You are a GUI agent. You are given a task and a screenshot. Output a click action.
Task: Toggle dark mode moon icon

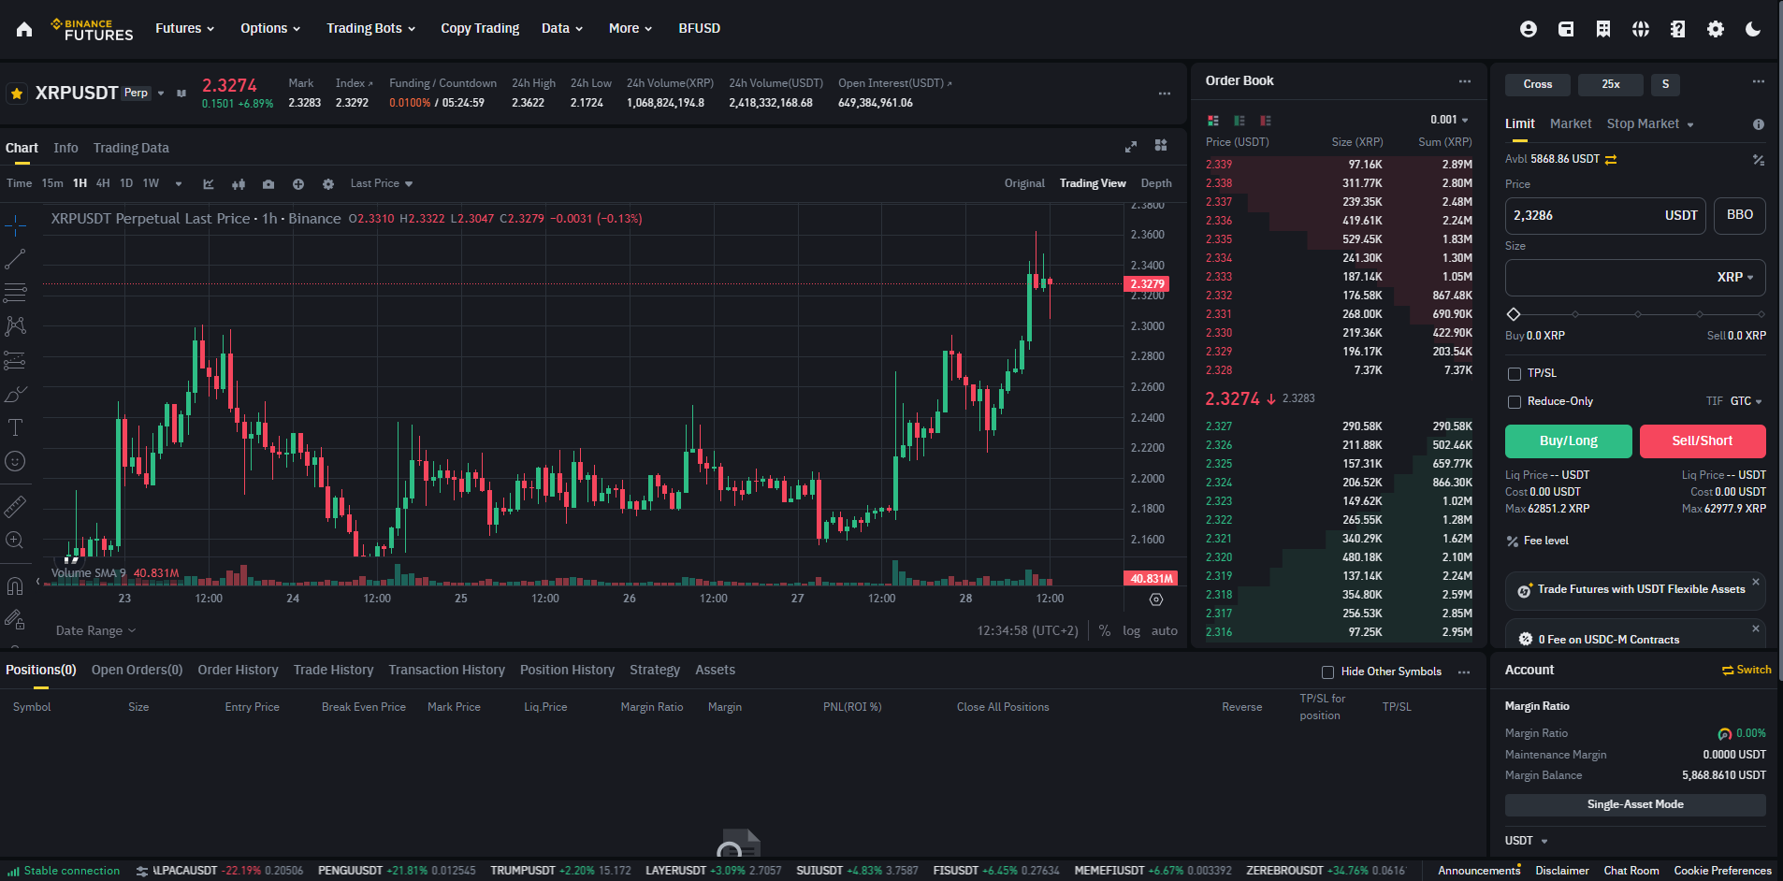1753,29
